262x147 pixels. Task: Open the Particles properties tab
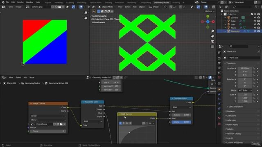click(x=219, y=99)
